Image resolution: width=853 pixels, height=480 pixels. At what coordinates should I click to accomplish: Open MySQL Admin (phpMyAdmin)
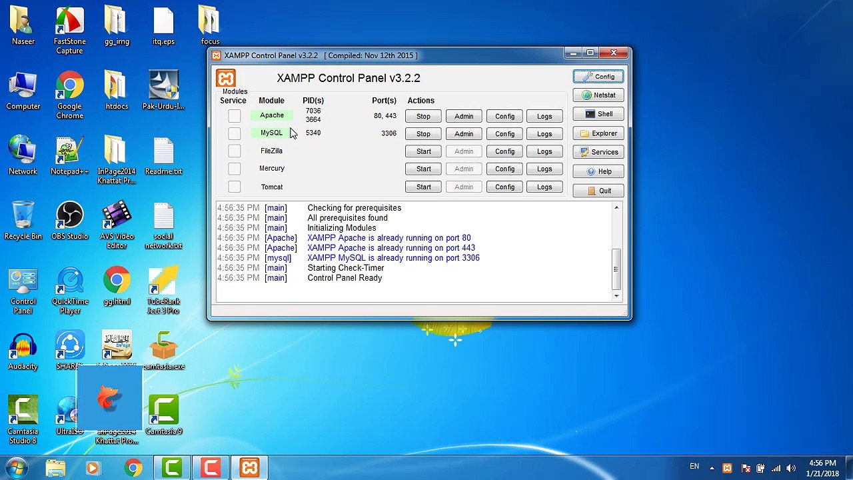point(464,133)
